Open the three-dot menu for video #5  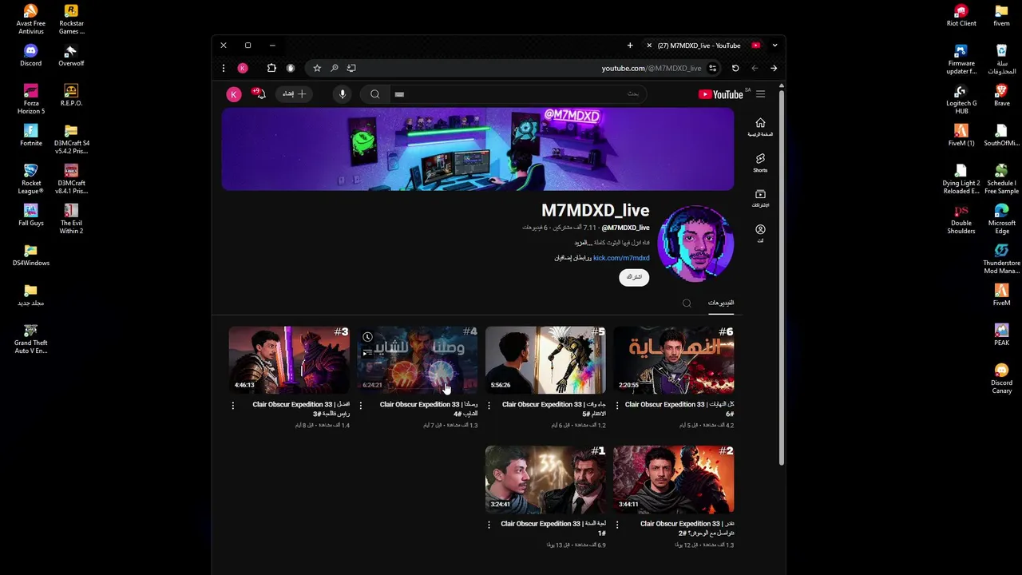tap(489, 406)
